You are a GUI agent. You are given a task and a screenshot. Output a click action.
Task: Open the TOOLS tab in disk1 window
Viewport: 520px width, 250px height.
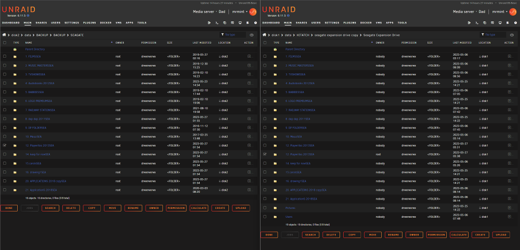coord(402,23)
